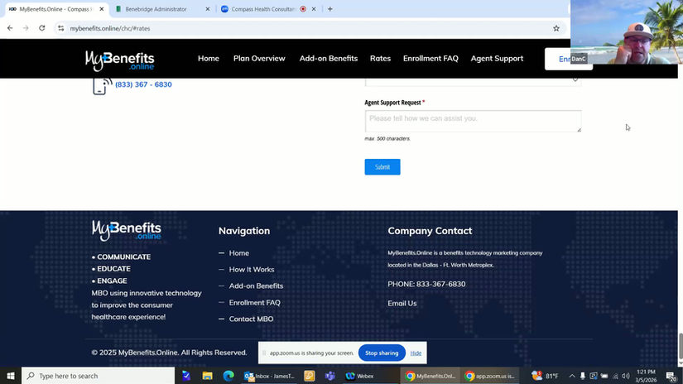Click the page vertical scrollbar thumb
This screenshot has height=384, width=683.
(x=680, y=345)
